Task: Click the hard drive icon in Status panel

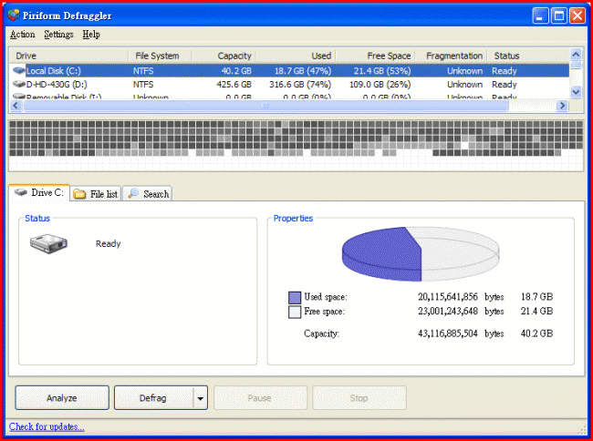Action: tap(48, 243)
